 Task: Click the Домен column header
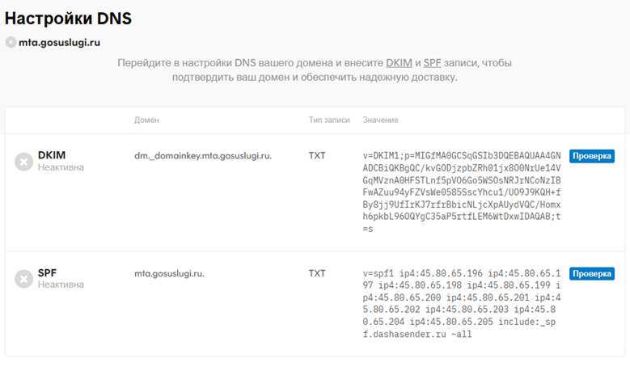pyautogui.click(x=146, y=120)
